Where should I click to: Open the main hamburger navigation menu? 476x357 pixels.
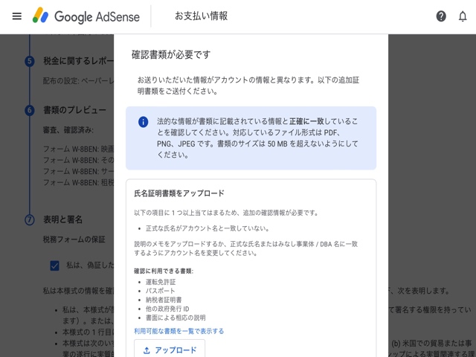click(16, 16)
